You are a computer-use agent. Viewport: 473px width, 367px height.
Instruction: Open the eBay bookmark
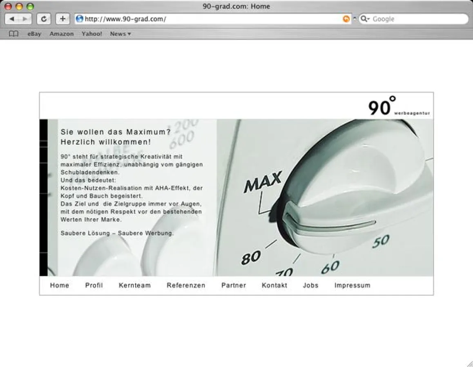coord(34,34)
